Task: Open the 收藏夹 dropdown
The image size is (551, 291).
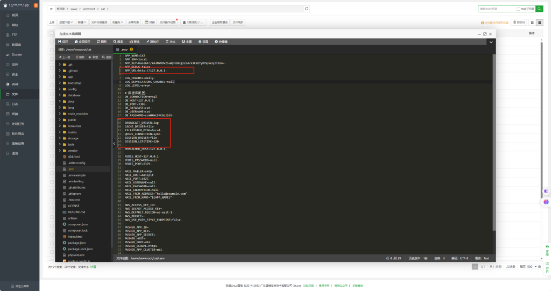Action: click(118, 22)
